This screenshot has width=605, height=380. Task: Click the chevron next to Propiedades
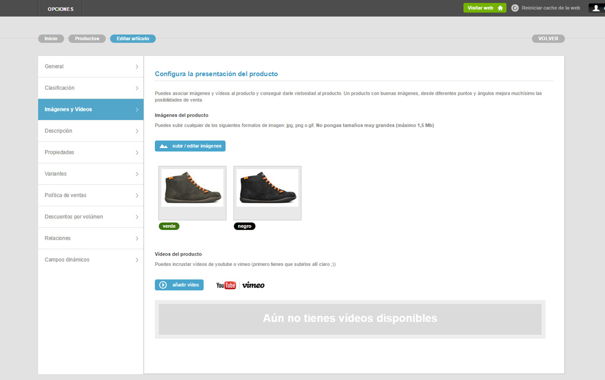click(x=137, y=153)
